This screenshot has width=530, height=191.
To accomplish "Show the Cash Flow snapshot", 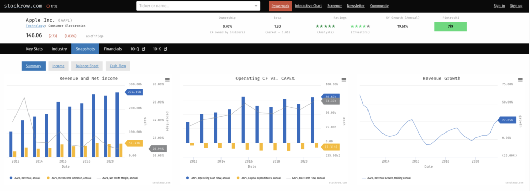I will 117,66.
